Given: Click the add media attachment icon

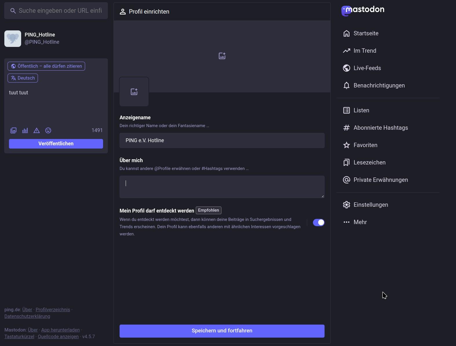Looking at the screenshot, I should click(14, 130).
